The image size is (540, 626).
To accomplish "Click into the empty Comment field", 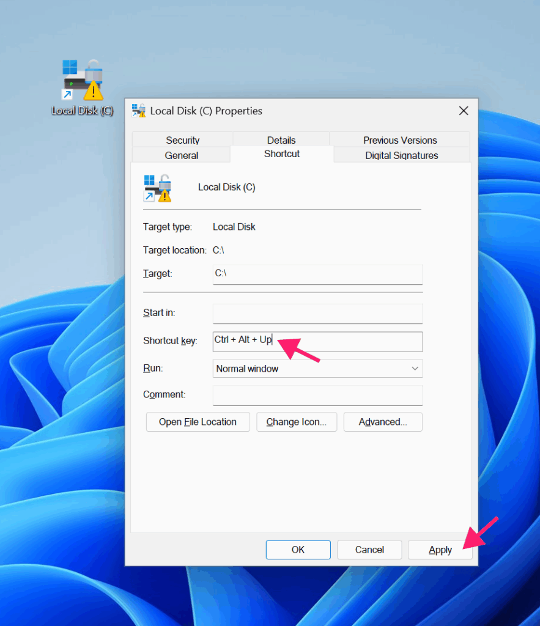I will click(317, 396).
